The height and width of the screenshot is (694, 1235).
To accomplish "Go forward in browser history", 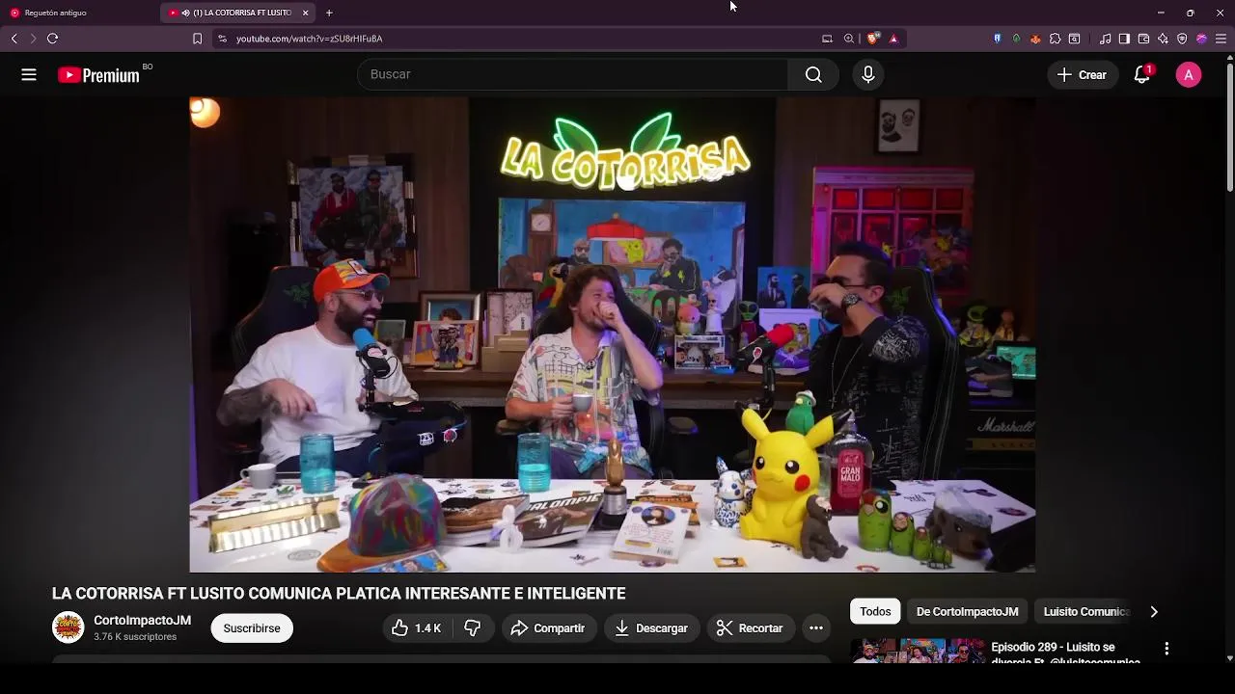I will click(x=33, y=39).
